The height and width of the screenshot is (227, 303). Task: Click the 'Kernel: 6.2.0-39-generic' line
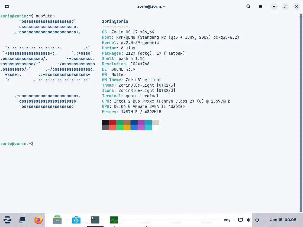(130, 43)
